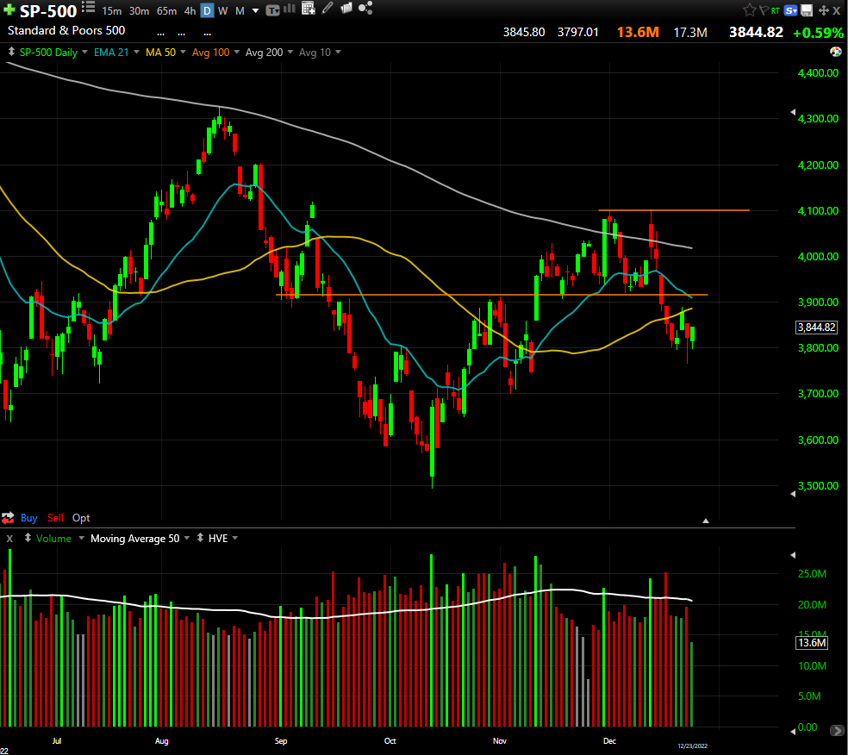Click the four-arrow move window icon
The width and height of the screenshot is (848, 755).
[824, 10]
